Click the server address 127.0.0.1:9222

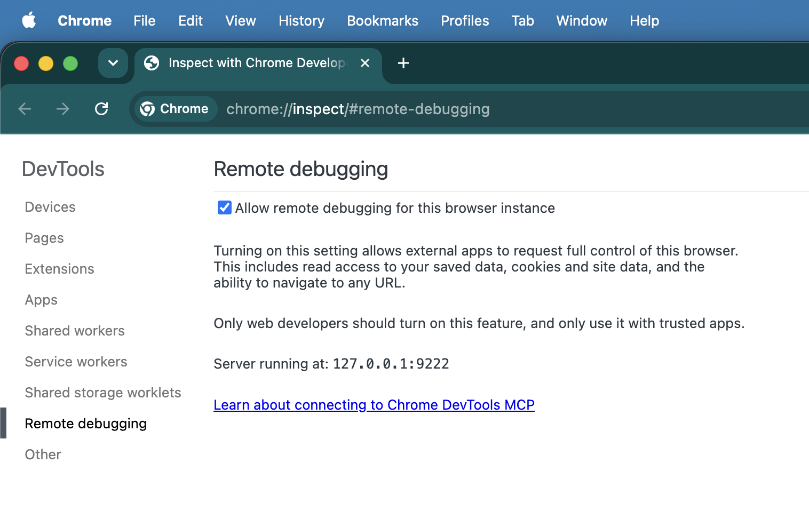coord(391,364)
